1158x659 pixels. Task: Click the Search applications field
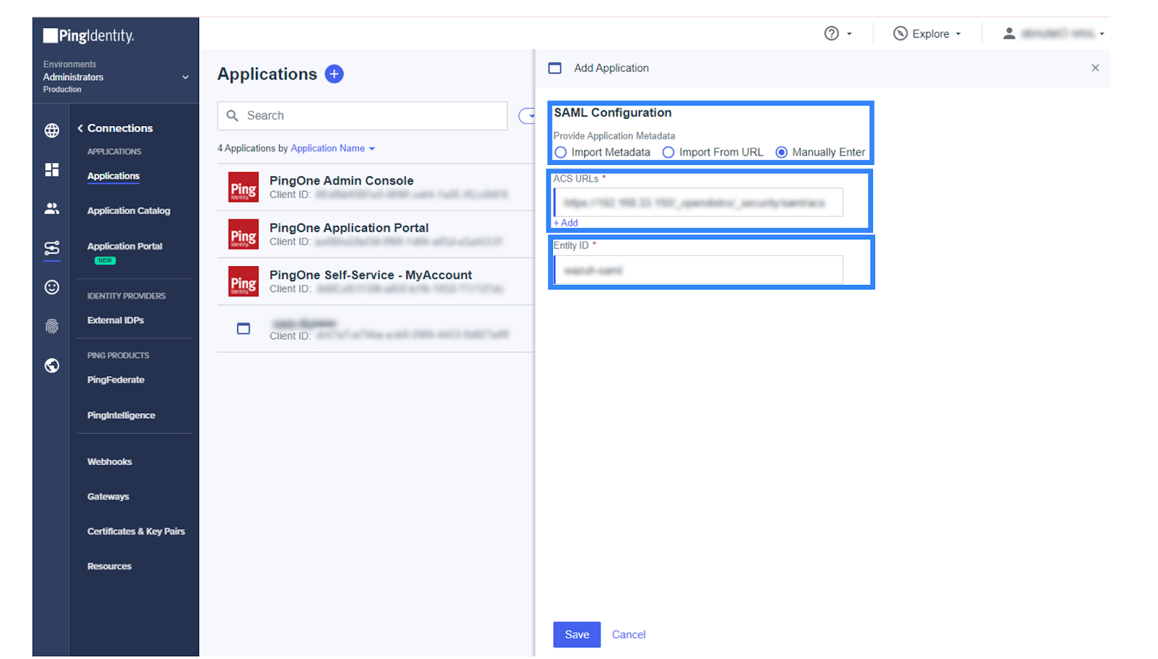coord(362,116)
